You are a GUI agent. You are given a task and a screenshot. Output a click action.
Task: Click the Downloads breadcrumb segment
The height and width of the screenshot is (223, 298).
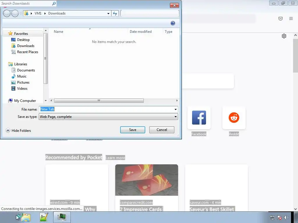[57, 13]
